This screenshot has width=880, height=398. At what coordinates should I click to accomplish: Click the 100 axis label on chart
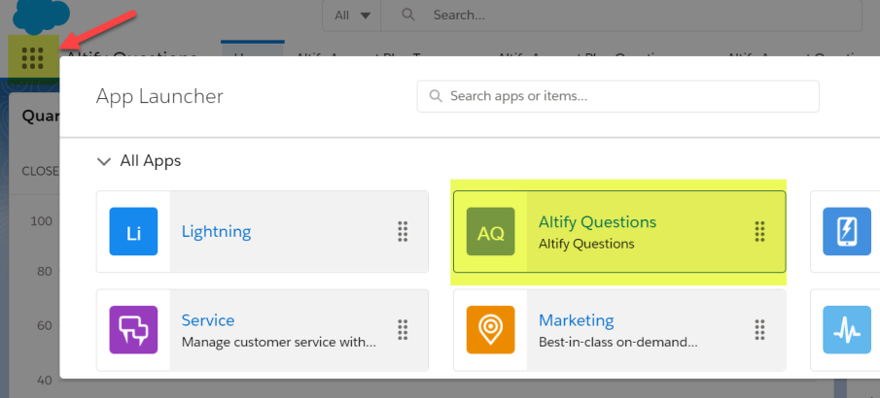[41, 221]
